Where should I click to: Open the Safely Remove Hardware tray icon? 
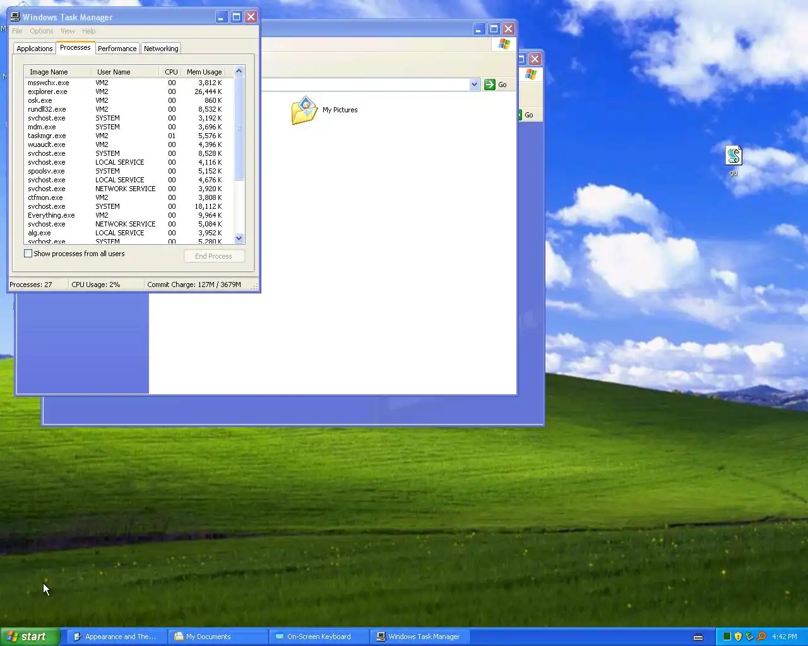pyautogui.click(x=749, y=637)
